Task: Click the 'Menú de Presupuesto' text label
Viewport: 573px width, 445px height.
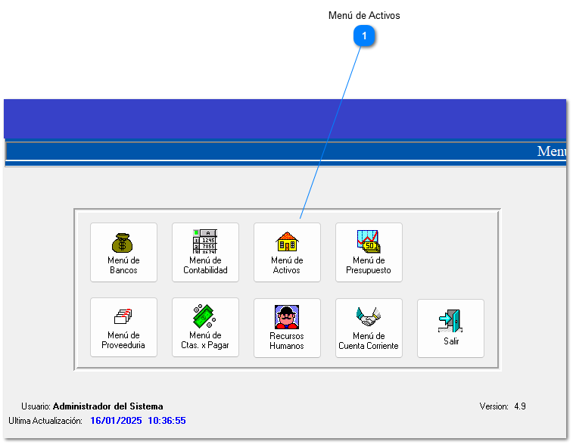Action: pyautogui.click(x=369, y=266)
